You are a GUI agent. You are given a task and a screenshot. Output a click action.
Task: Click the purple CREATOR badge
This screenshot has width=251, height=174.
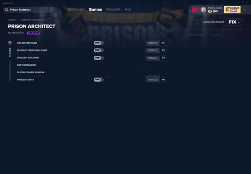click(33, 32)
